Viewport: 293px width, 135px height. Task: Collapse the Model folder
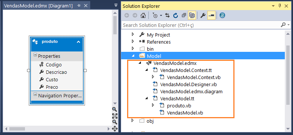pyautogui.click(x=133, y=56)
